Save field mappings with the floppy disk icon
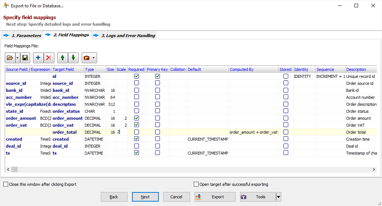This screenshot has width=382, height=206. click(25, 58)
